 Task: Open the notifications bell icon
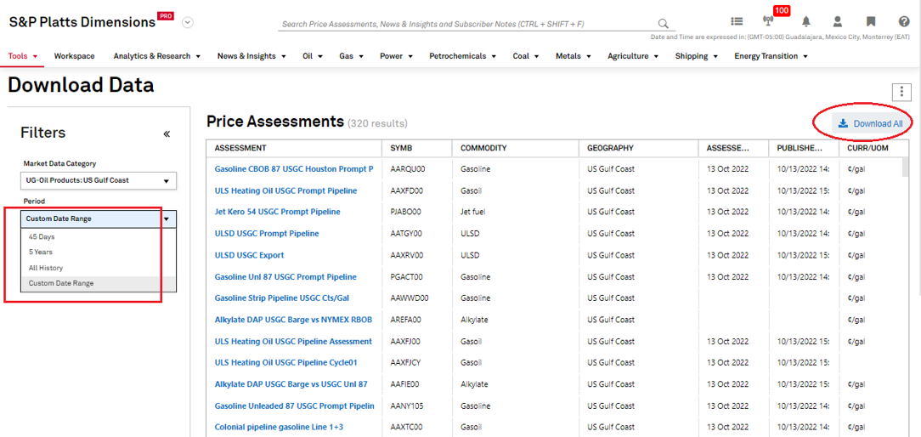tap(805, 21)
